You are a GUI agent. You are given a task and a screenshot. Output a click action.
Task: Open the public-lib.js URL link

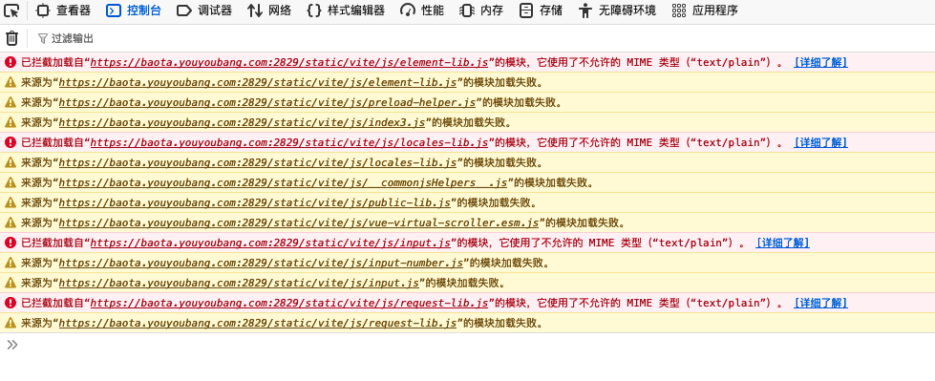pyautogui.click(x=254, y=202)
